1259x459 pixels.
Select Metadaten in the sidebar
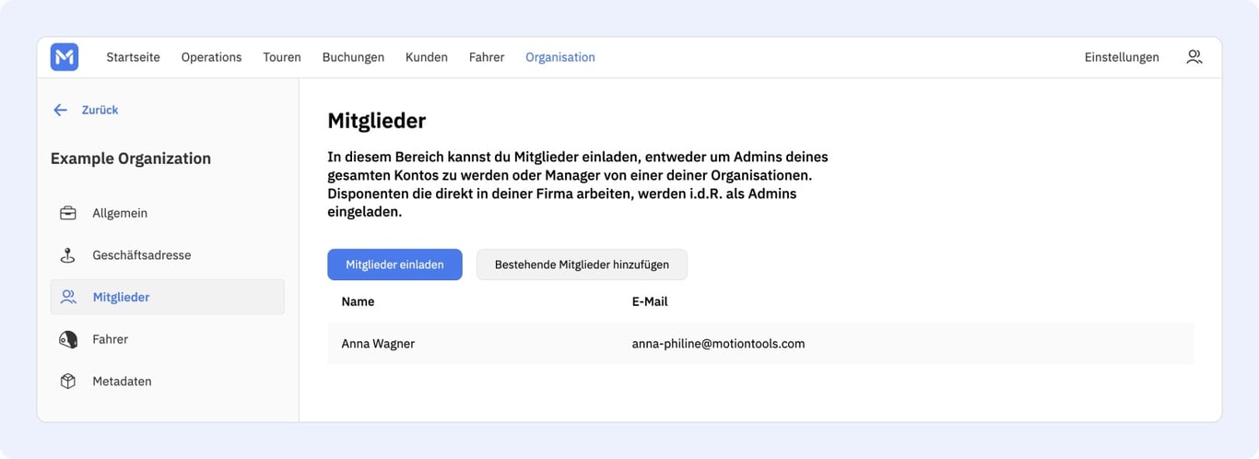122,381
